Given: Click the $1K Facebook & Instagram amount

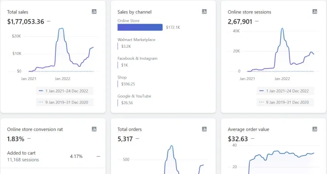Looking at the screenshot, I should (x=125, y=65).
